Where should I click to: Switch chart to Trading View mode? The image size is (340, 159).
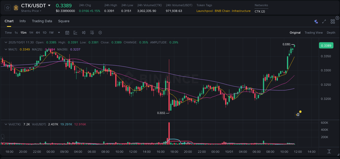[314, 32]
